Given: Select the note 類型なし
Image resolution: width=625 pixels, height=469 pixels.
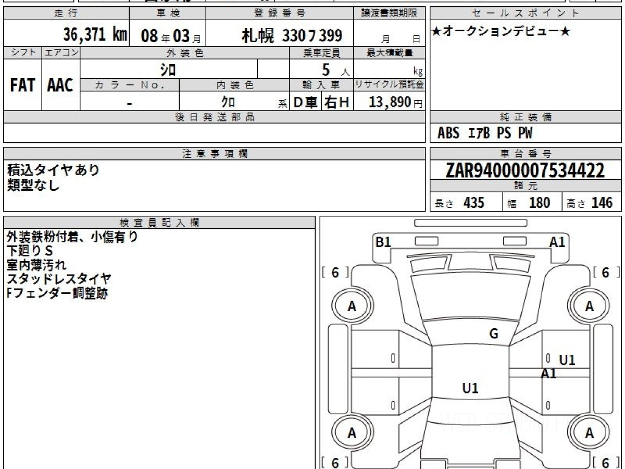Looking at the screenshot, I should click(34, 184).
